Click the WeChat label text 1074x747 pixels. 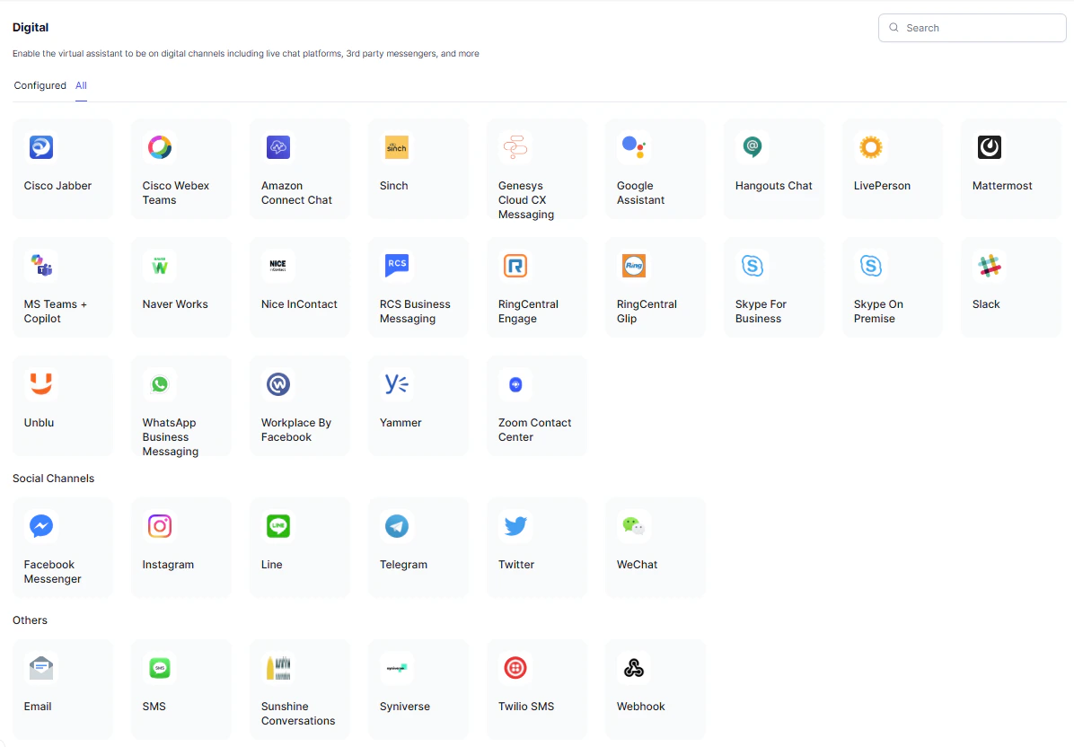pyautogui.click(x=637, y=564)
